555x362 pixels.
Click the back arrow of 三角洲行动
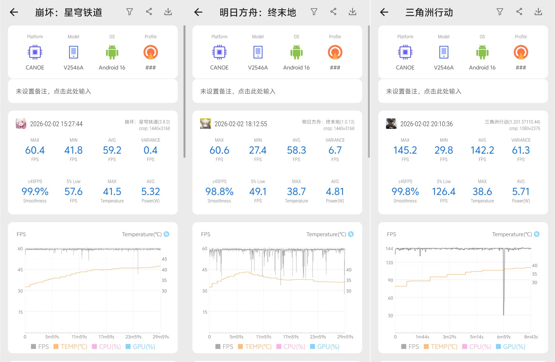pyautogui.click(x=384, y=12)
